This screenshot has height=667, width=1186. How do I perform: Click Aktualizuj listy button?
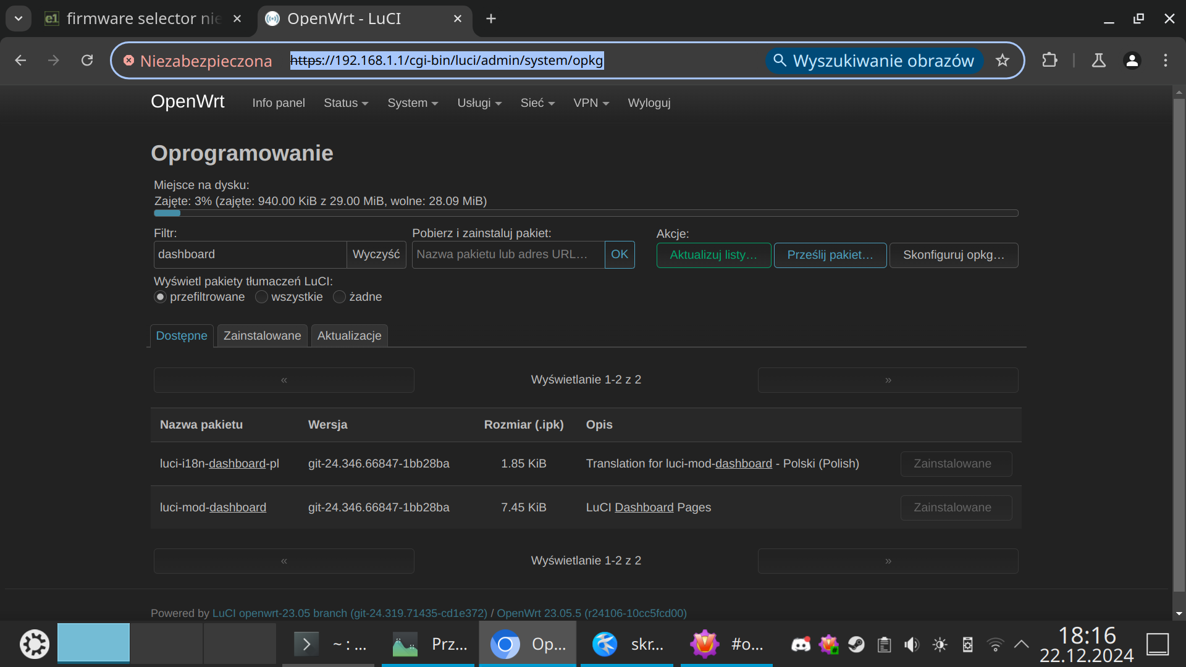[713, 255]
